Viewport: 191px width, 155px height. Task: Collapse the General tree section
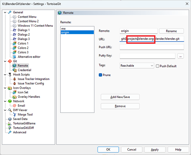pyautogui.click(x=5, y=12)
